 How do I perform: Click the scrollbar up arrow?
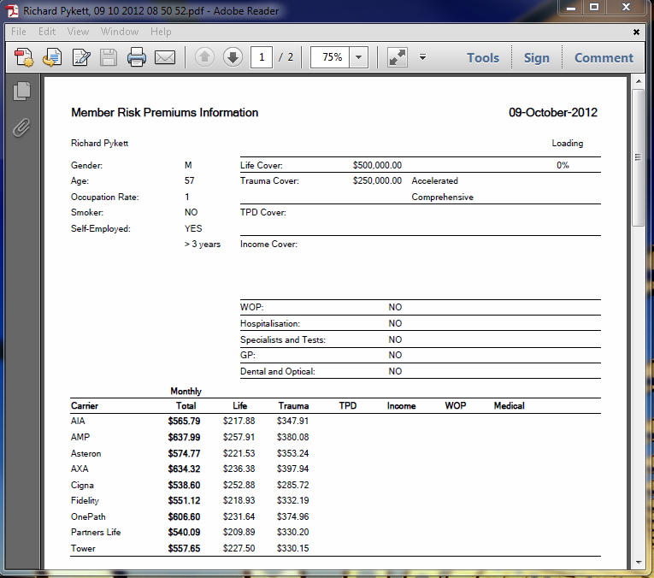[638, 82]
